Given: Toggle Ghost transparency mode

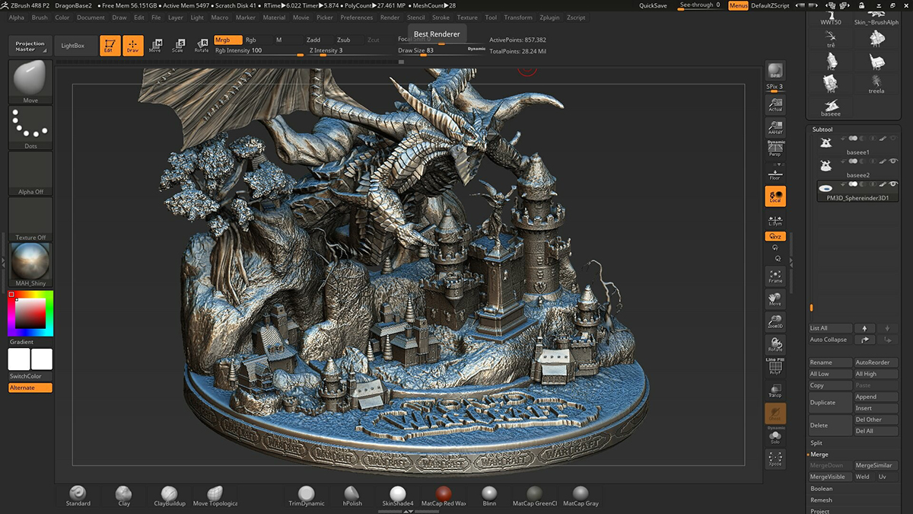Looking at the screenshot, I should pos(775,413).
